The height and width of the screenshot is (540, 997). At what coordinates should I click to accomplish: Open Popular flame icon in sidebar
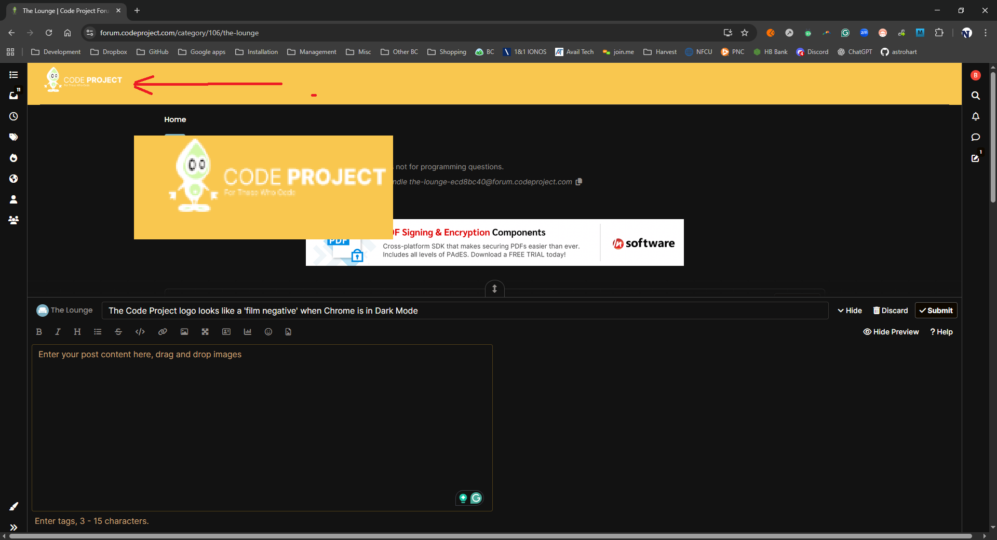coord(14,158)
